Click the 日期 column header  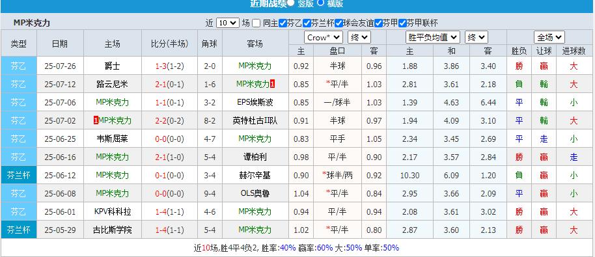pyautogui.click(x=60, y=44)
